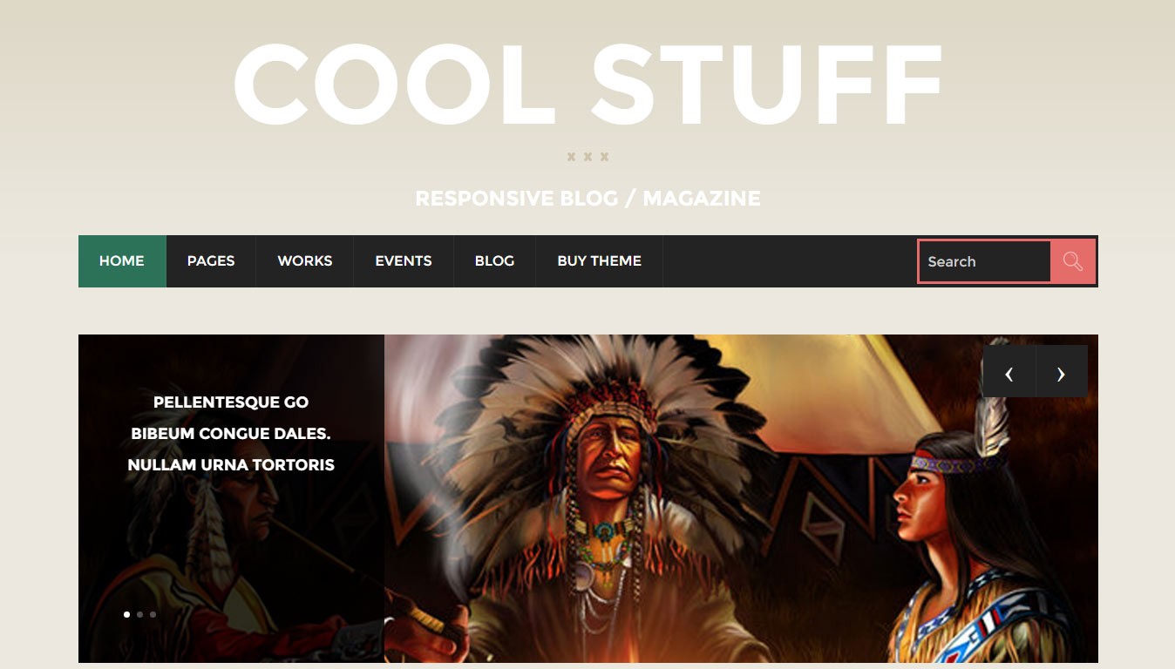Viewport: 1175px width, 669px height.
Task: Open the Works menu
Action: 305,260
